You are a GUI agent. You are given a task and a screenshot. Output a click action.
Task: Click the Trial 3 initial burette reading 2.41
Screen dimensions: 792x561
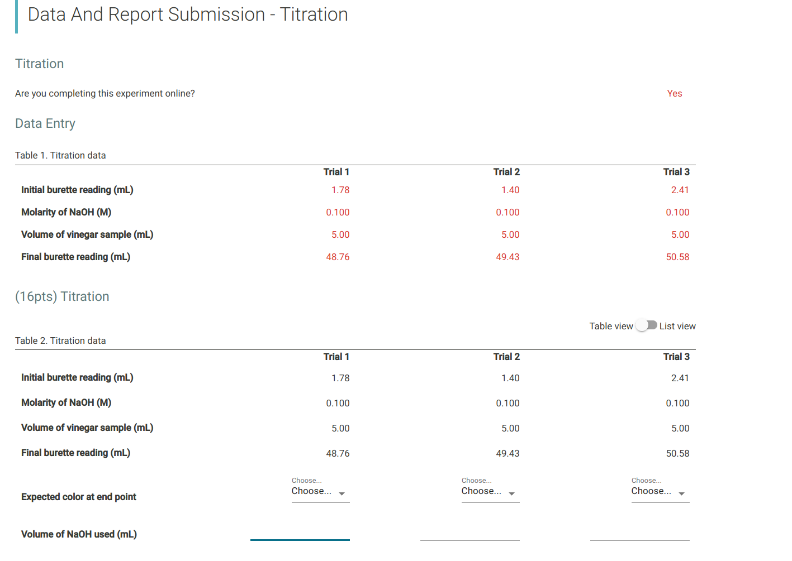point(680,190)
